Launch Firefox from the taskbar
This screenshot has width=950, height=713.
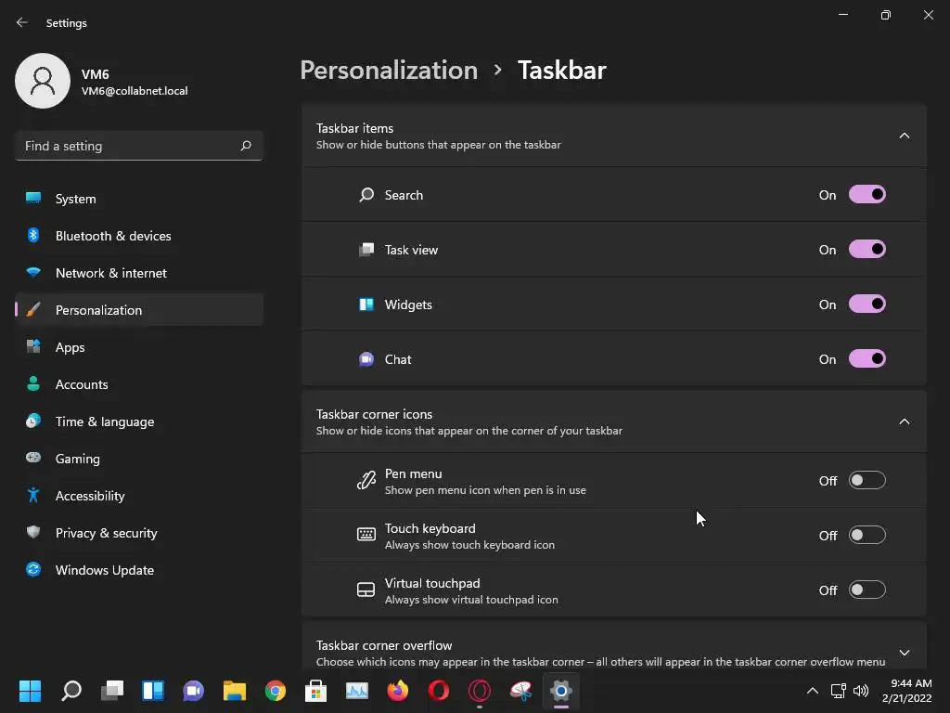pyautogui.click(x=398, y=691)
